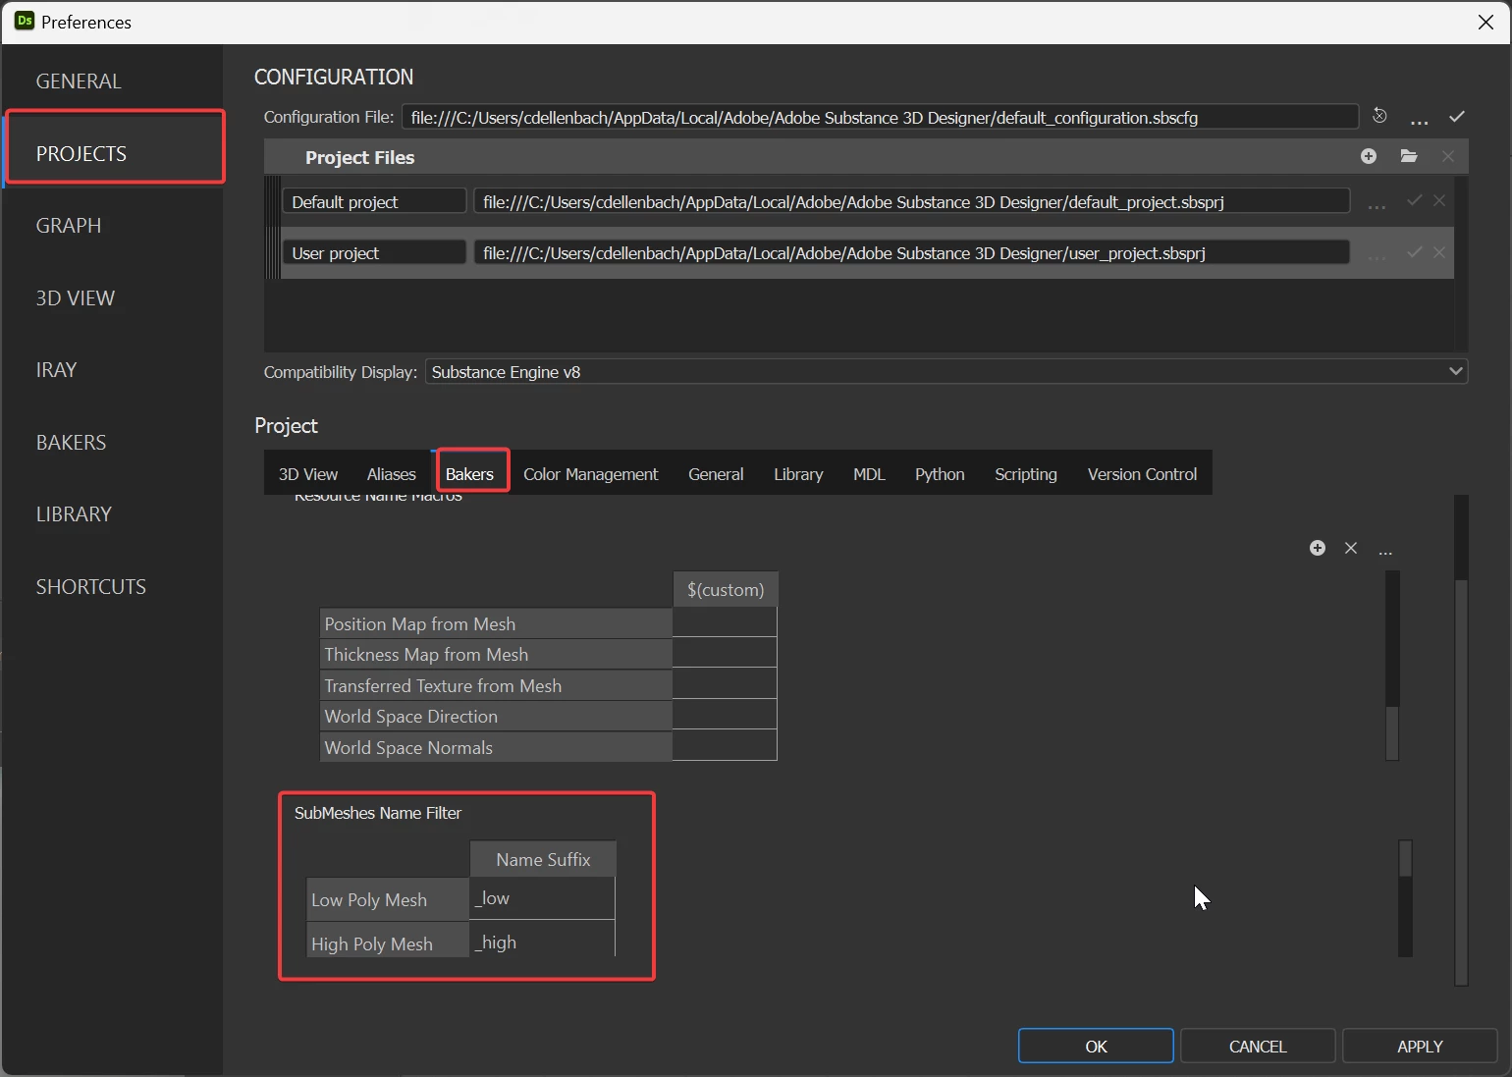The image size is (1512, 1077).
Task: Click the User project name field
Action: pyautogui.click(x=374, y=252)
